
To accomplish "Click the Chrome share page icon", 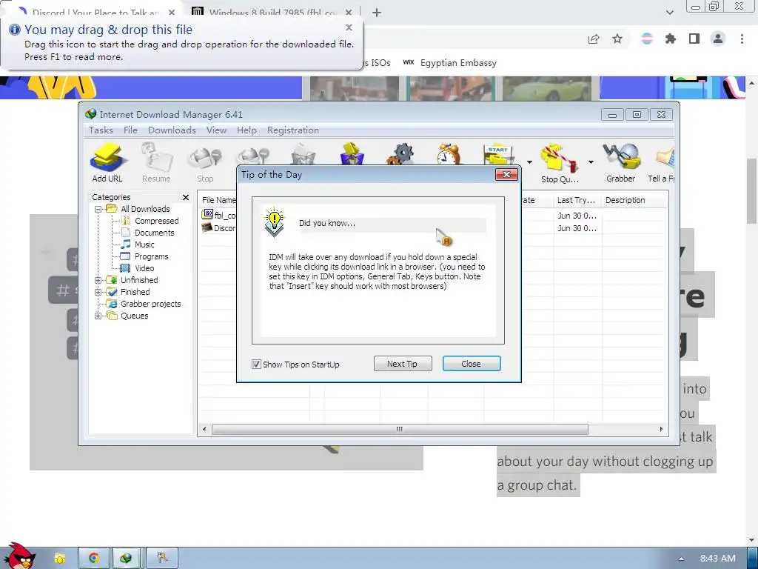I will pyautogui.click(x=594, y=39).
